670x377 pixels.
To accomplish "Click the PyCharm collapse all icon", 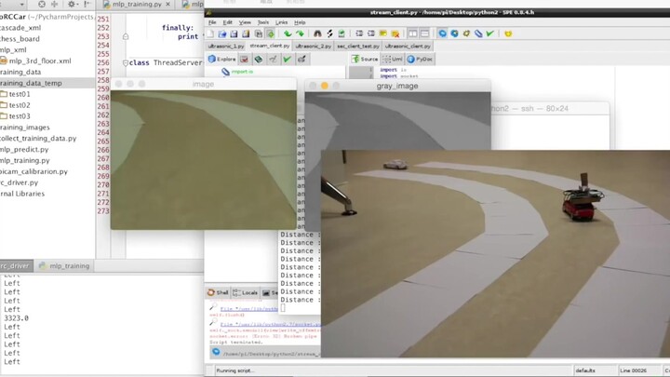I will click(54, 4).
